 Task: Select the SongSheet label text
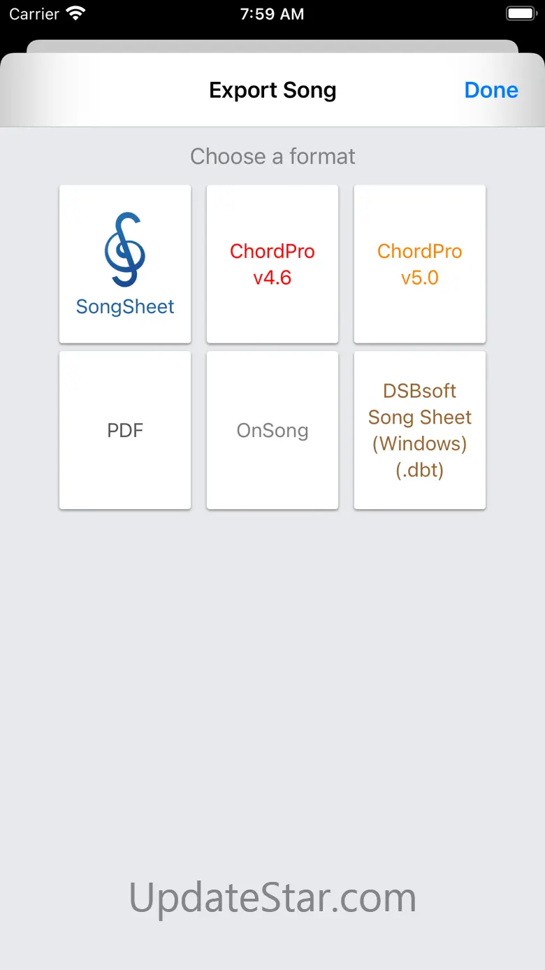pyautogui.click(x=125, y=307)
